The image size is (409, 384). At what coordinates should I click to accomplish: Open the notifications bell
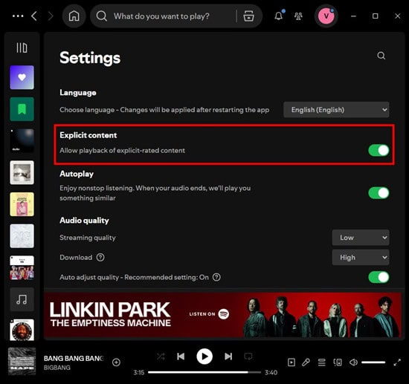(x=279, y=16)
